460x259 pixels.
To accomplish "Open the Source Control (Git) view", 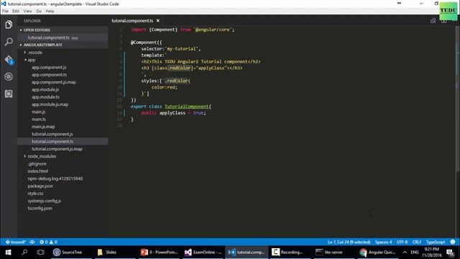I will [x=9, y=60].
